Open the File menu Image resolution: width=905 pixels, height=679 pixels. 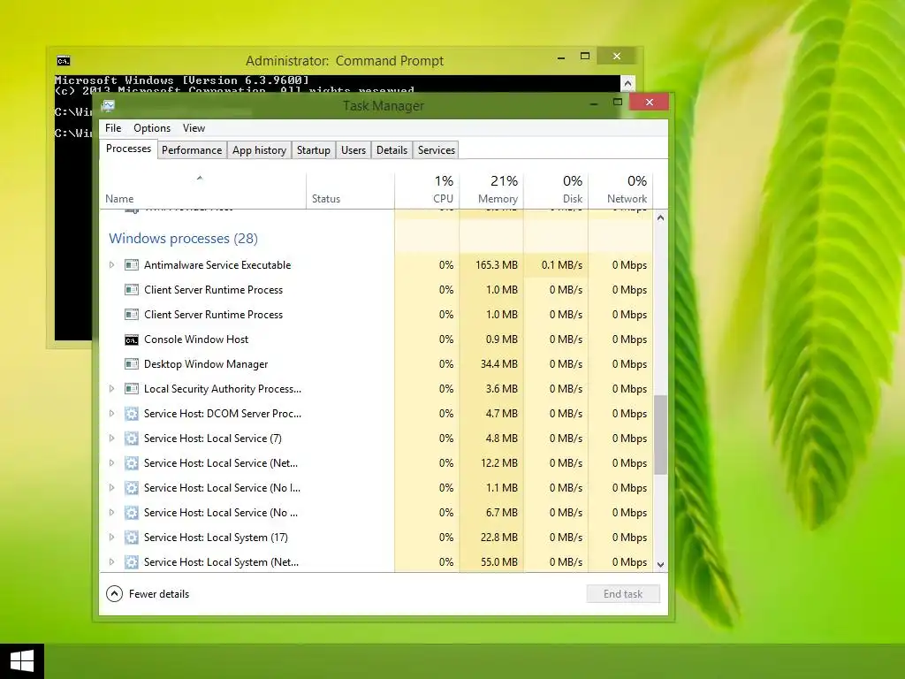click(113, 128)
